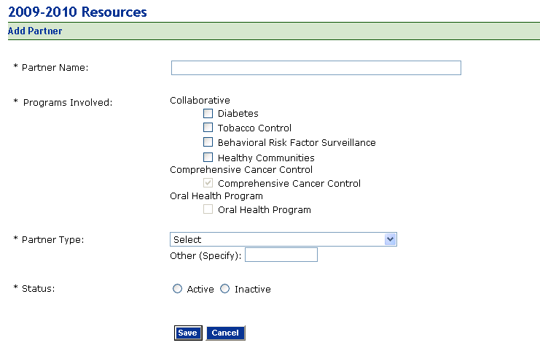Check the Oral Health Program checkbox
The width and height of the screenshot is (540, 356).
click(208, 209)
